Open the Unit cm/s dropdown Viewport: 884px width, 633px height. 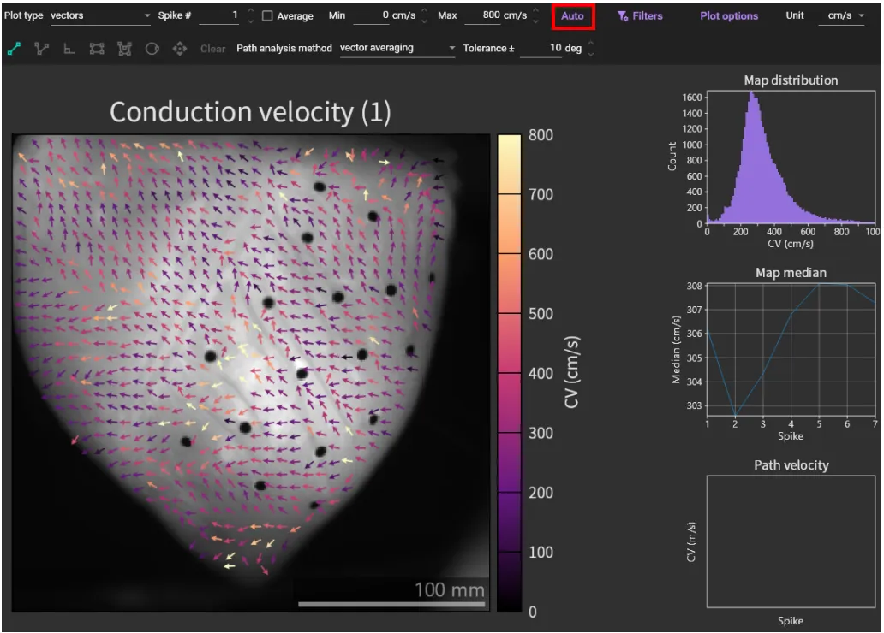[841, 16]
